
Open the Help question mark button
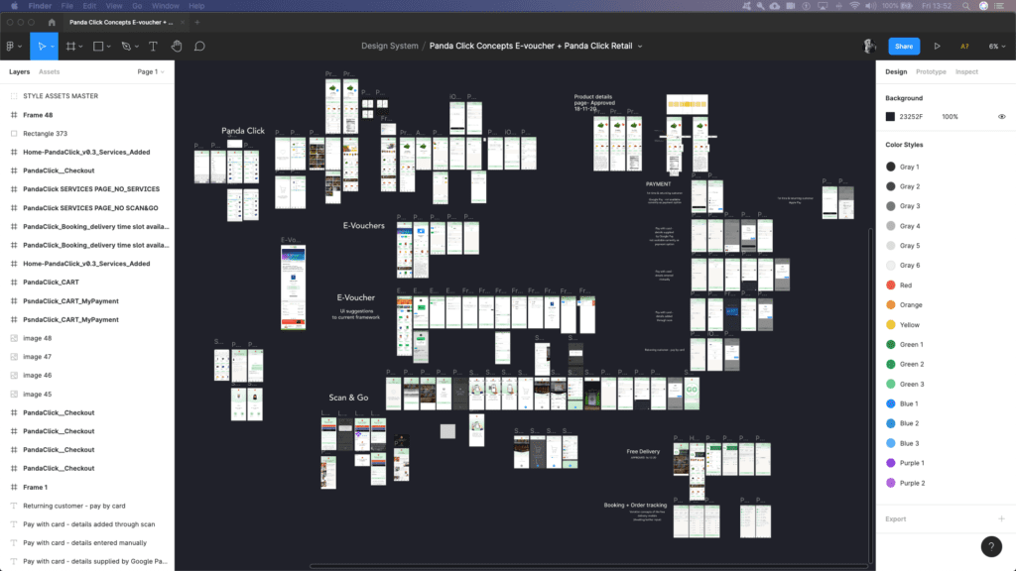(x=991, y=546)
